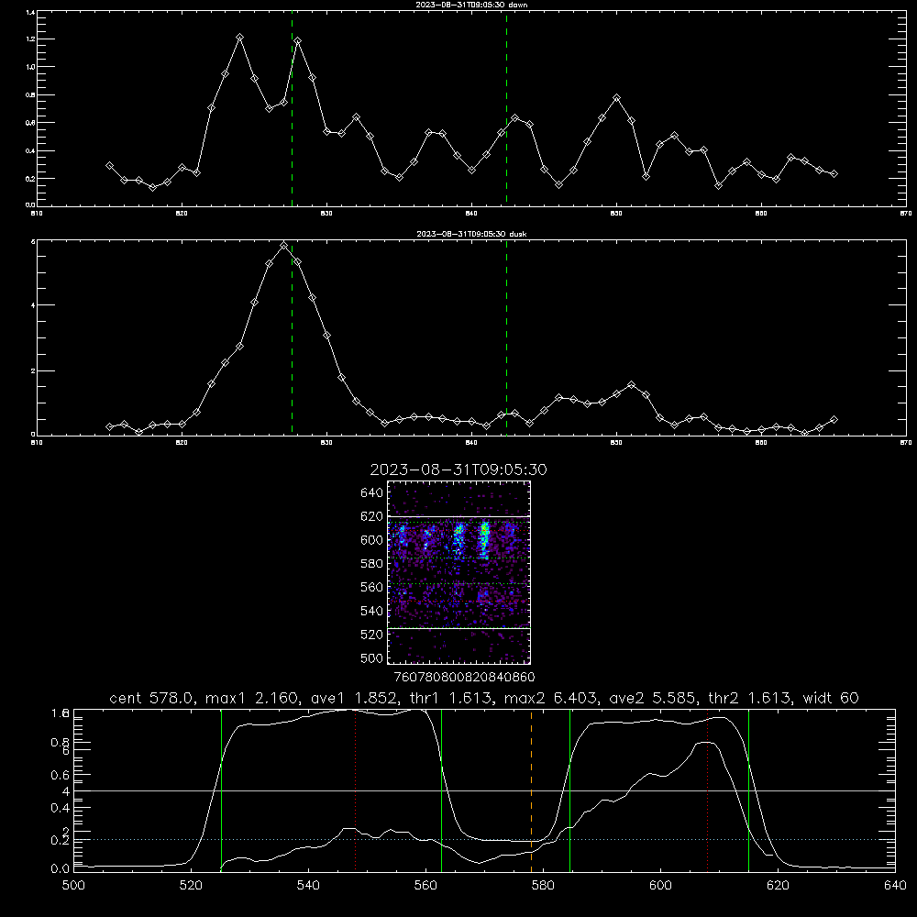Click the 'cent 578.0' value in the stats line

(x=153, y=698)
